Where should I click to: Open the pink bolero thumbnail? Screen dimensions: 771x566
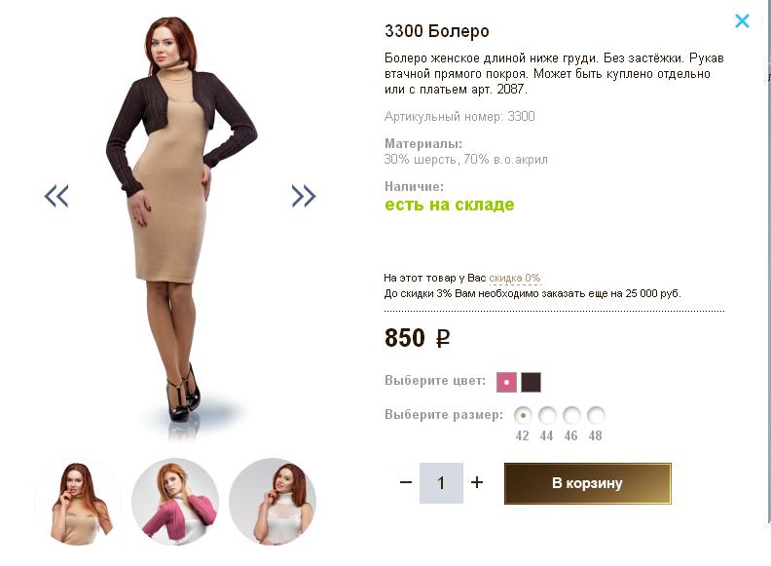[175, 502]
